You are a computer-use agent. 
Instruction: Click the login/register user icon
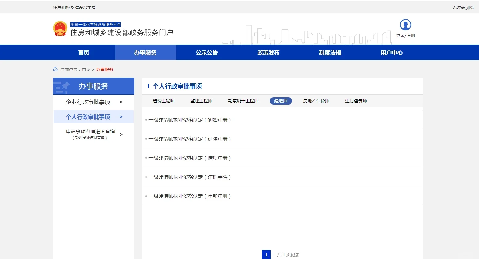pos(405,25)
